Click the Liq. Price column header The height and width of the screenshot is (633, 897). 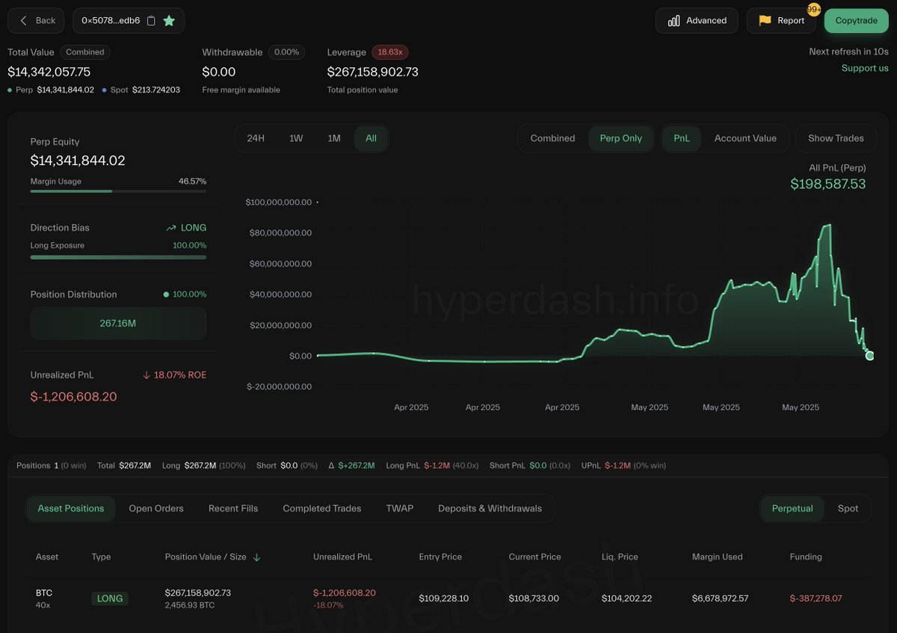(620, 557)
